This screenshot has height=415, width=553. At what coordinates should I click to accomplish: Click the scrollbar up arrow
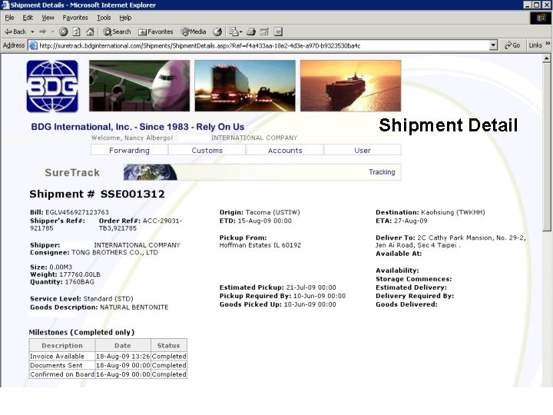[547, 58]
